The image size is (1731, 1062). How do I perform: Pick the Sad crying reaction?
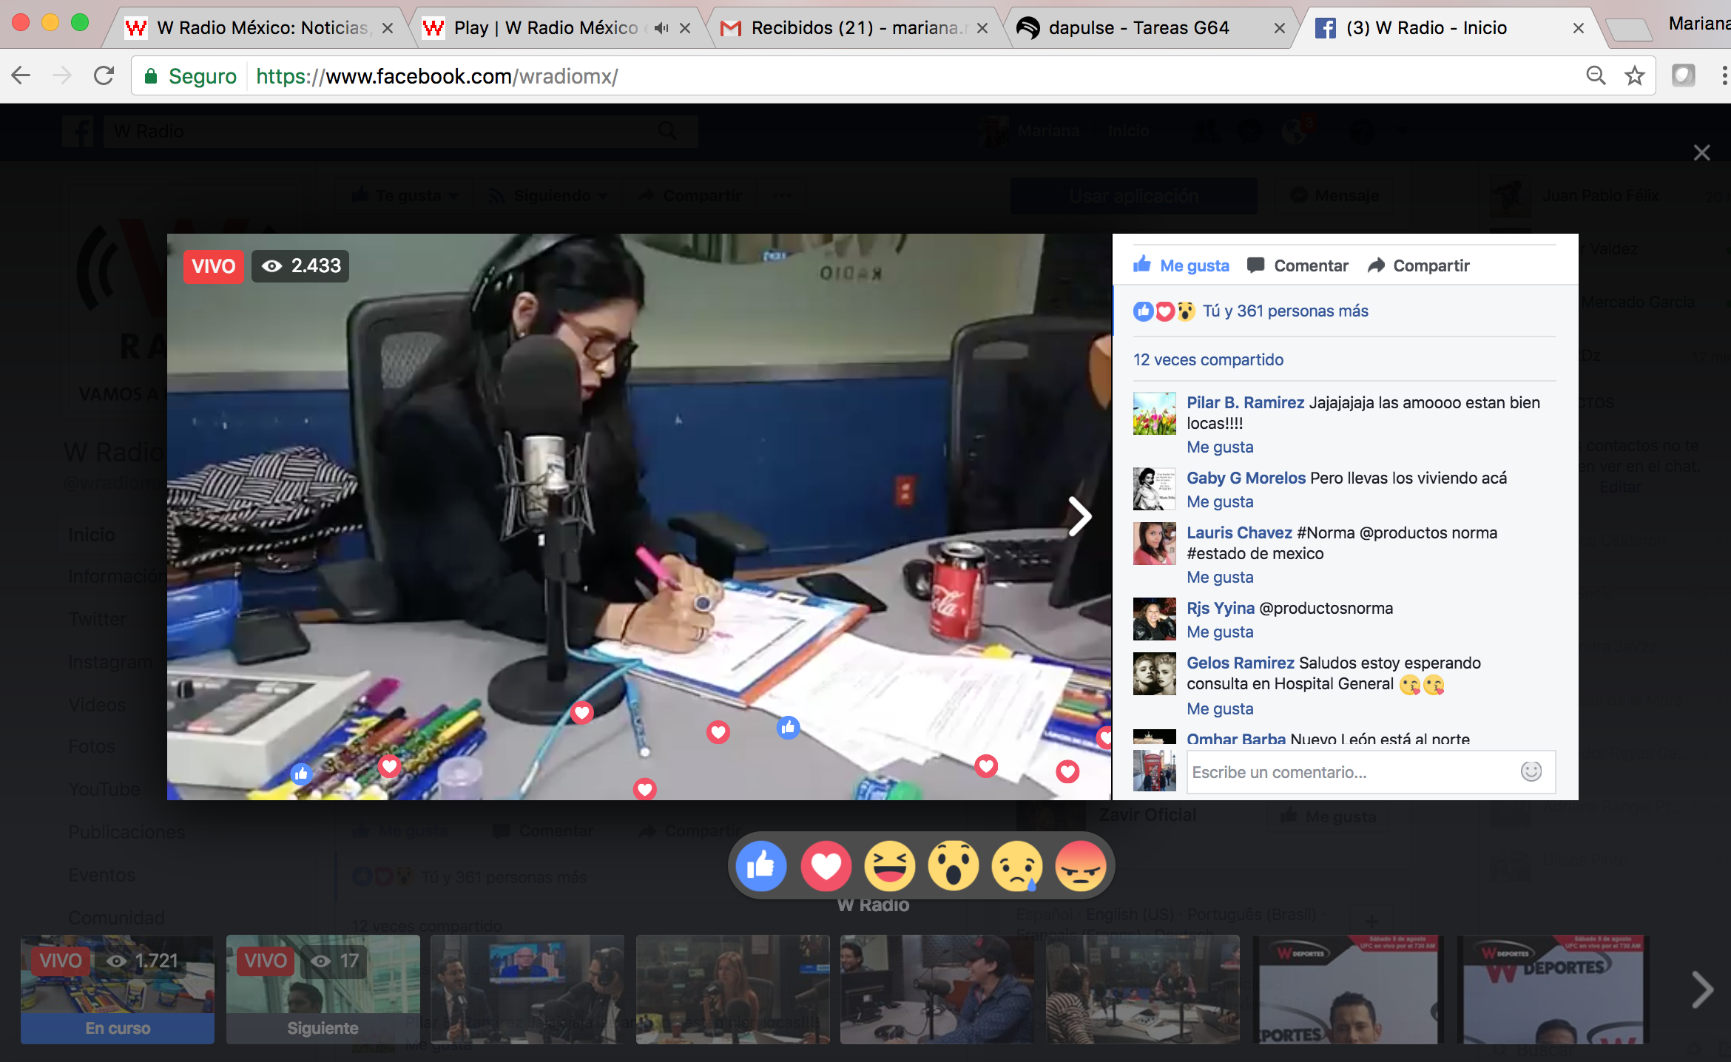tap(1017, 866)
